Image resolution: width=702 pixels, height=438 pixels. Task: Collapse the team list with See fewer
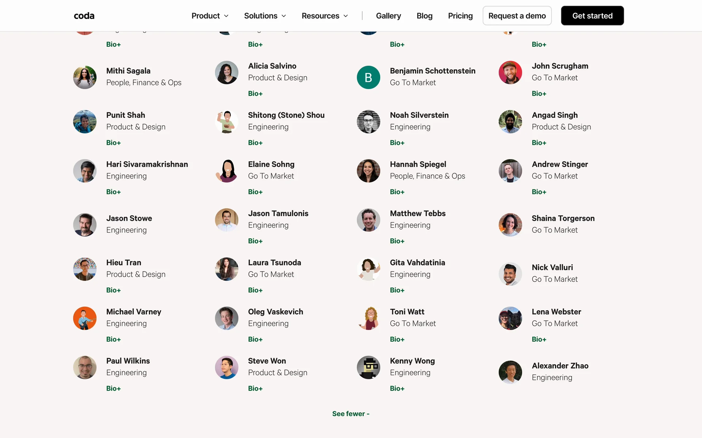point(351,414)
